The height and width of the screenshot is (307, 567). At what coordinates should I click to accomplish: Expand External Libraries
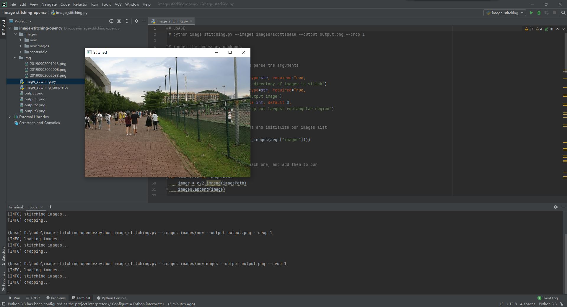tap(10, 117)
